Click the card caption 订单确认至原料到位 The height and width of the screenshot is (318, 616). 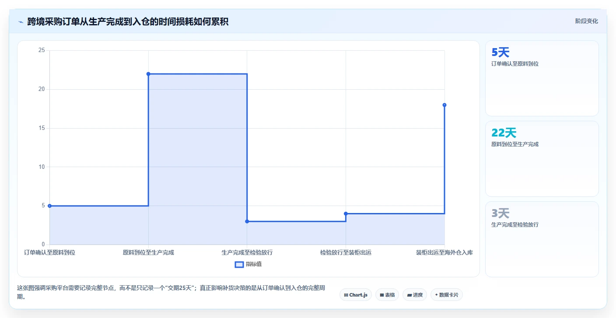click(515, 64)
